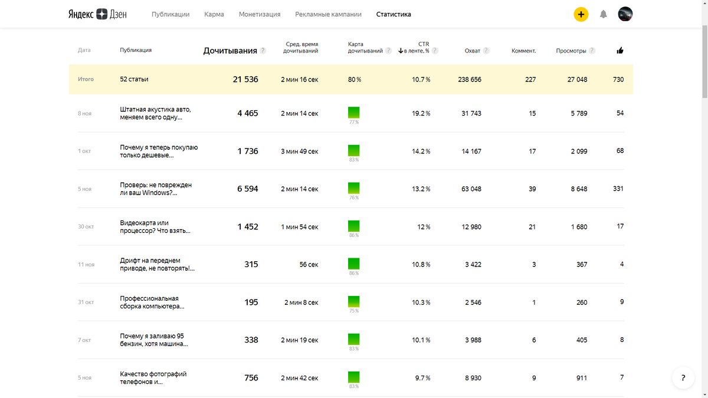Click the 6 594 дочитывания value
708x398 pixels.
point(248,189)
